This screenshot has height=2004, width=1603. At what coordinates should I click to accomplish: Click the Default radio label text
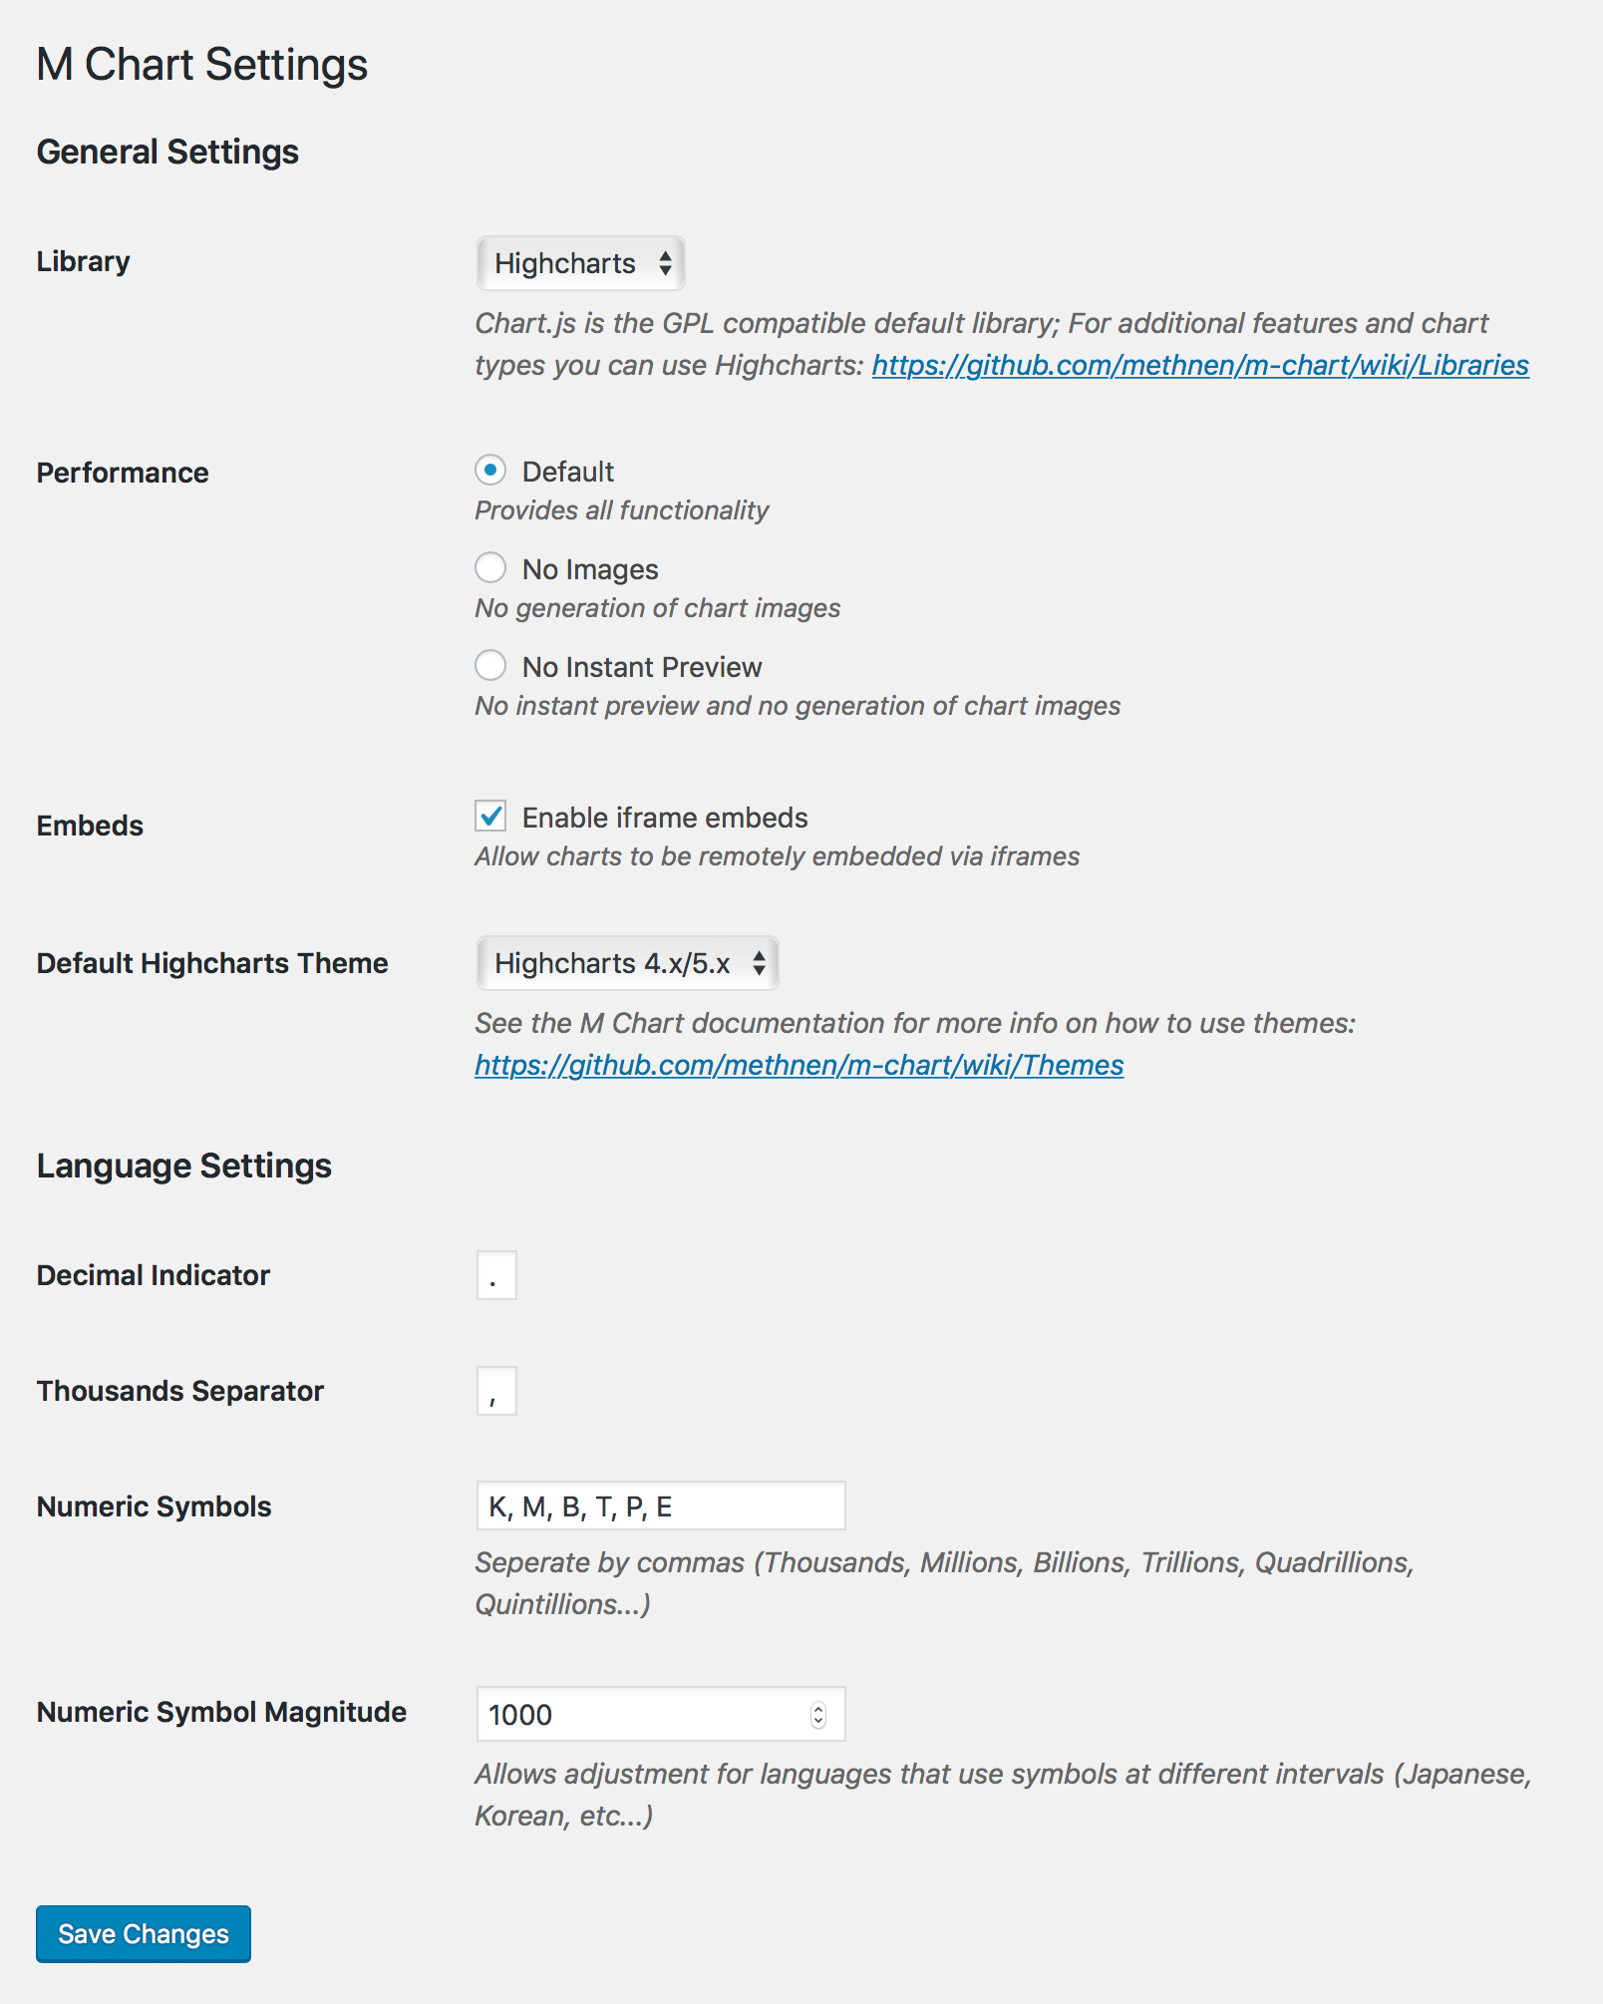[568, 472]
